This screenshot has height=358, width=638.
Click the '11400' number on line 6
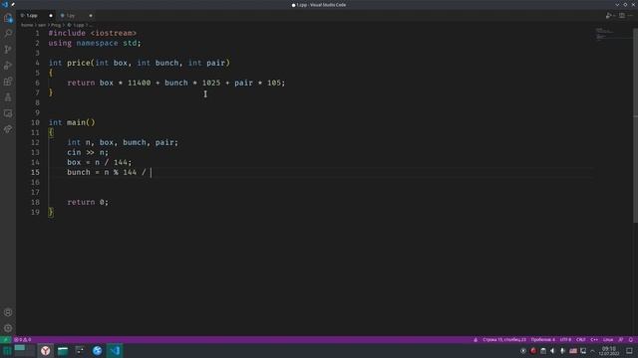(x=140, y=83)
